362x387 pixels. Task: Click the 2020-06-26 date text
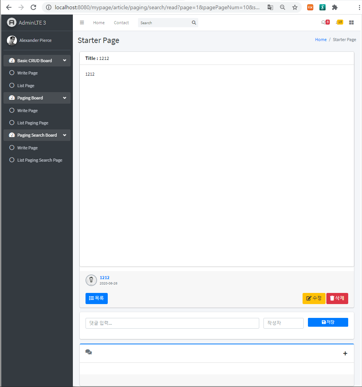click(109, 283)
